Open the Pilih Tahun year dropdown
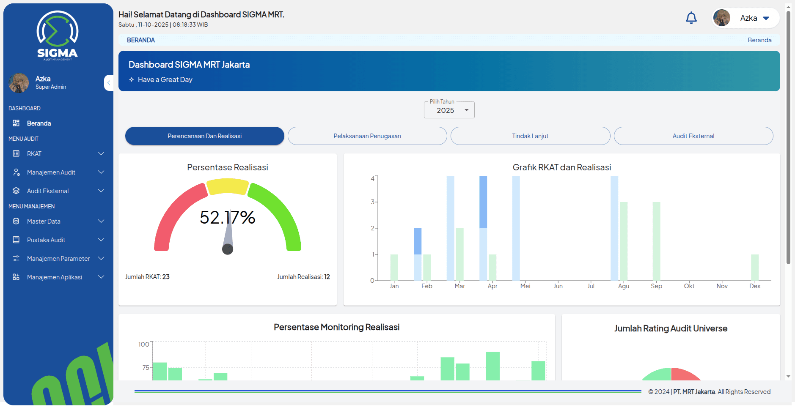 (x=449, y=110)
